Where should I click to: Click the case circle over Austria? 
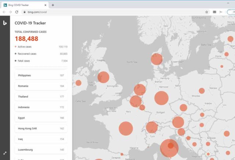point(178,122)
